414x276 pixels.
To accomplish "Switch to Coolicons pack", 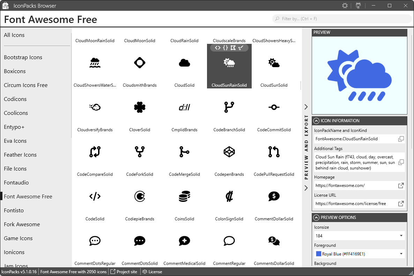I will [16, 113].
